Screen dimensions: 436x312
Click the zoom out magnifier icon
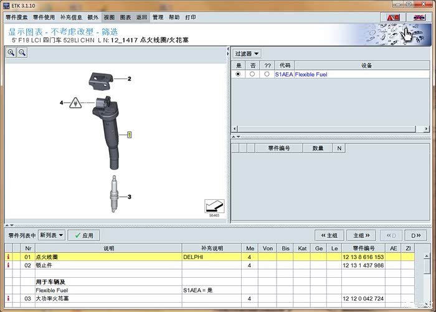pyautogui.click(x=22, y=52)
